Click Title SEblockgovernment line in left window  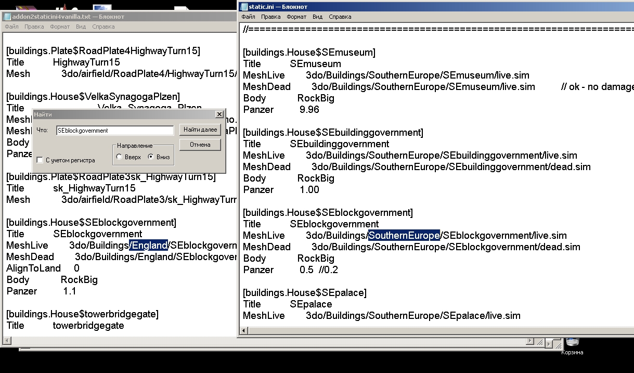74,234
